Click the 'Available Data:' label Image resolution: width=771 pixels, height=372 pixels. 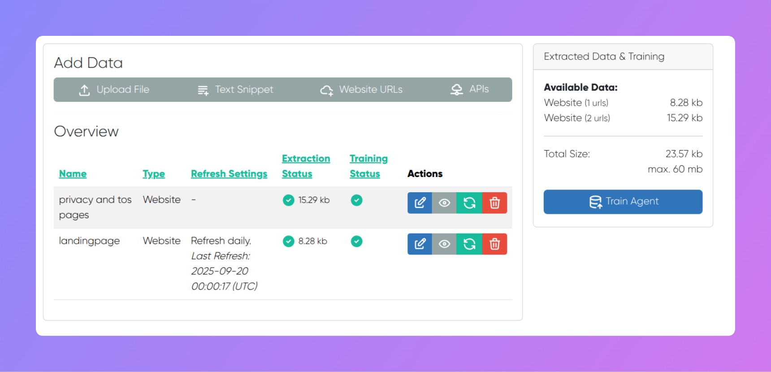[580, 87]
